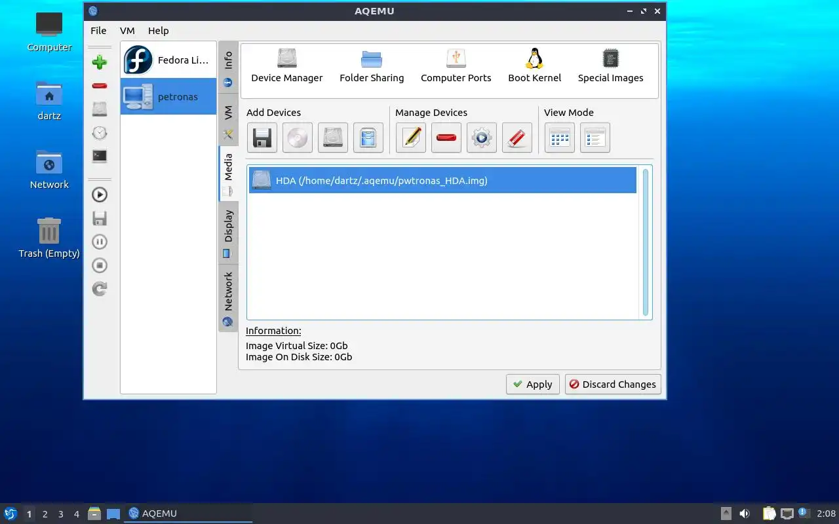Add a new VM with the green plus

coord(100,62)
